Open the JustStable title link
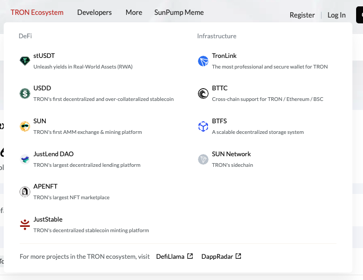Screen dimensions: 363x280 click(x=48, y=219)
